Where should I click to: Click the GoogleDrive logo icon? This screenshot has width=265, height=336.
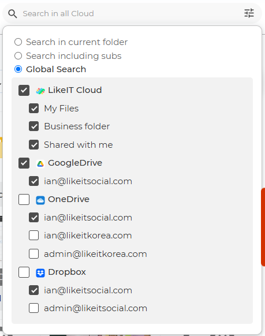pos(40,164)
